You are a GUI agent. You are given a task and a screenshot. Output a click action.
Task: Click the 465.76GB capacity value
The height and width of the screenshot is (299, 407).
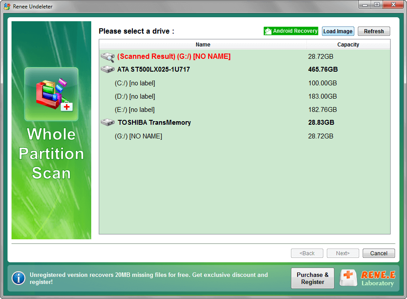[323, 69]
